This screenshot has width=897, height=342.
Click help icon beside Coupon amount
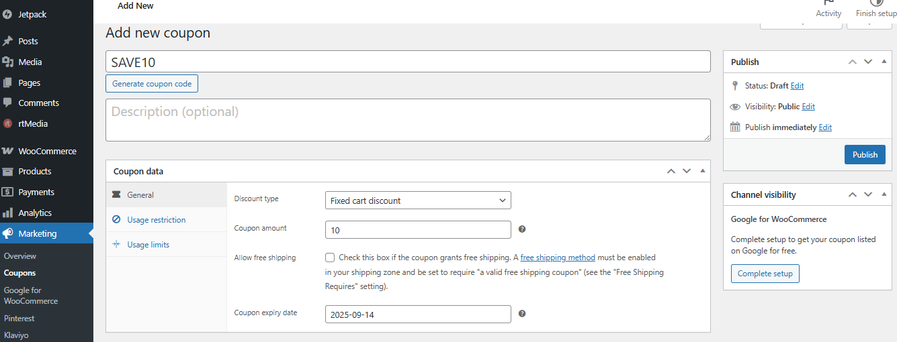pos(522,229)
